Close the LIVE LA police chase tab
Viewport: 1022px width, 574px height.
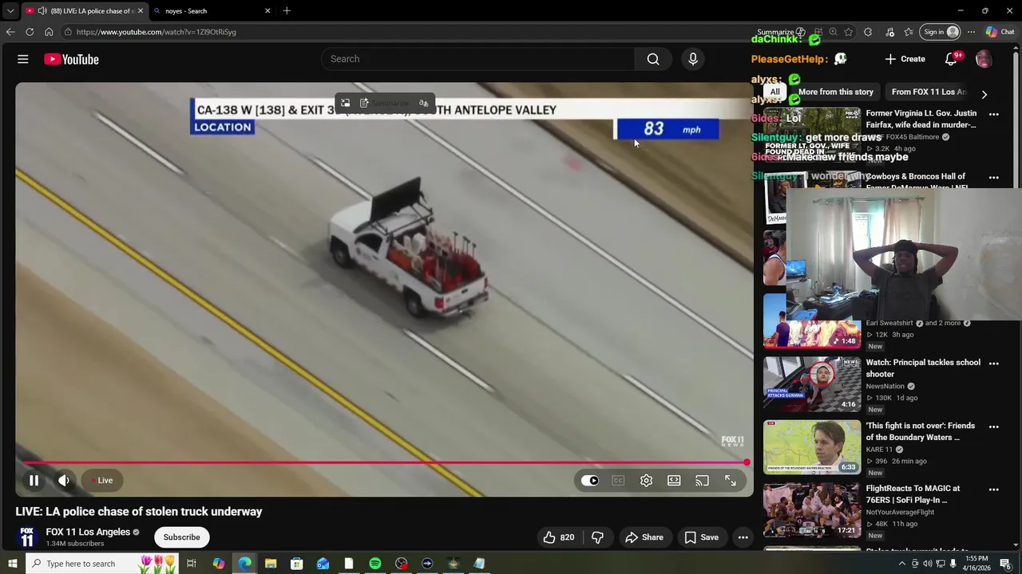(x=141, y=10)
